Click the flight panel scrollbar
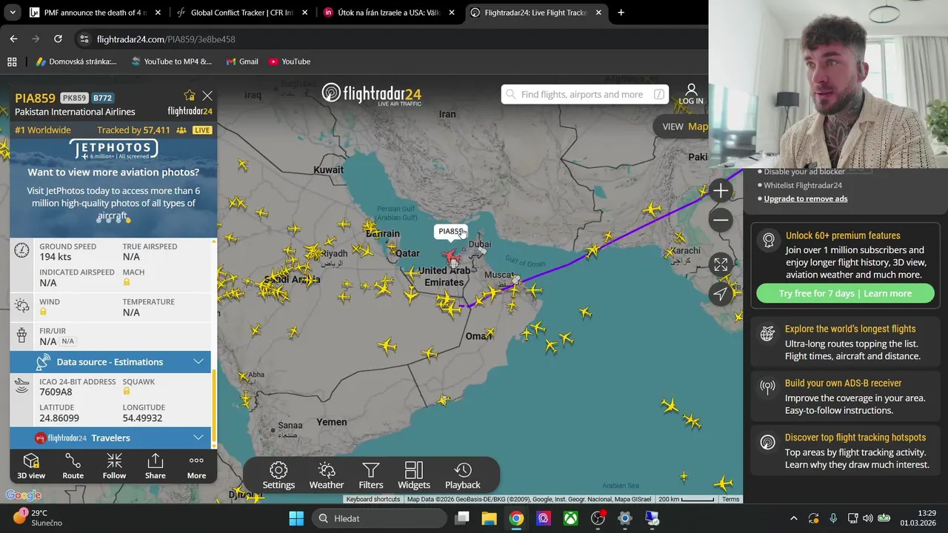This screenshot has width=948, height=533. click(214, 407)
